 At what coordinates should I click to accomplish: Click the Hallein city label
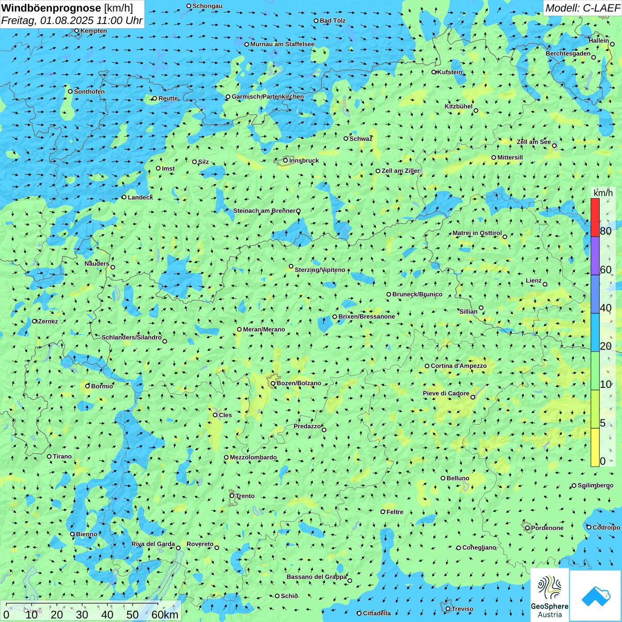click(x=599, y=40)
